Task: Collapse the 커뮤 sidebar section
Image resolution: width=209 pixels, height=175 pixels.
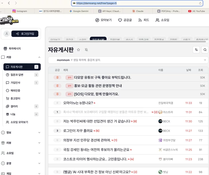Action: (x=39, y=57)
